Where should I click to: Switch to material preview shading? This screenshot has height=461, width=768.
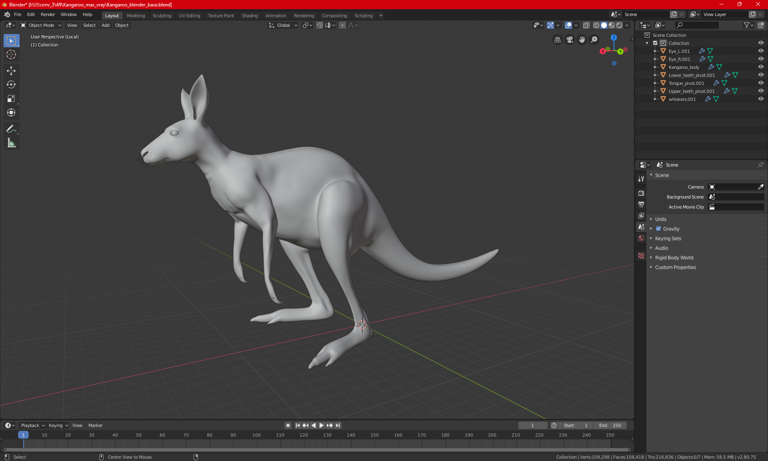point(612,25)
